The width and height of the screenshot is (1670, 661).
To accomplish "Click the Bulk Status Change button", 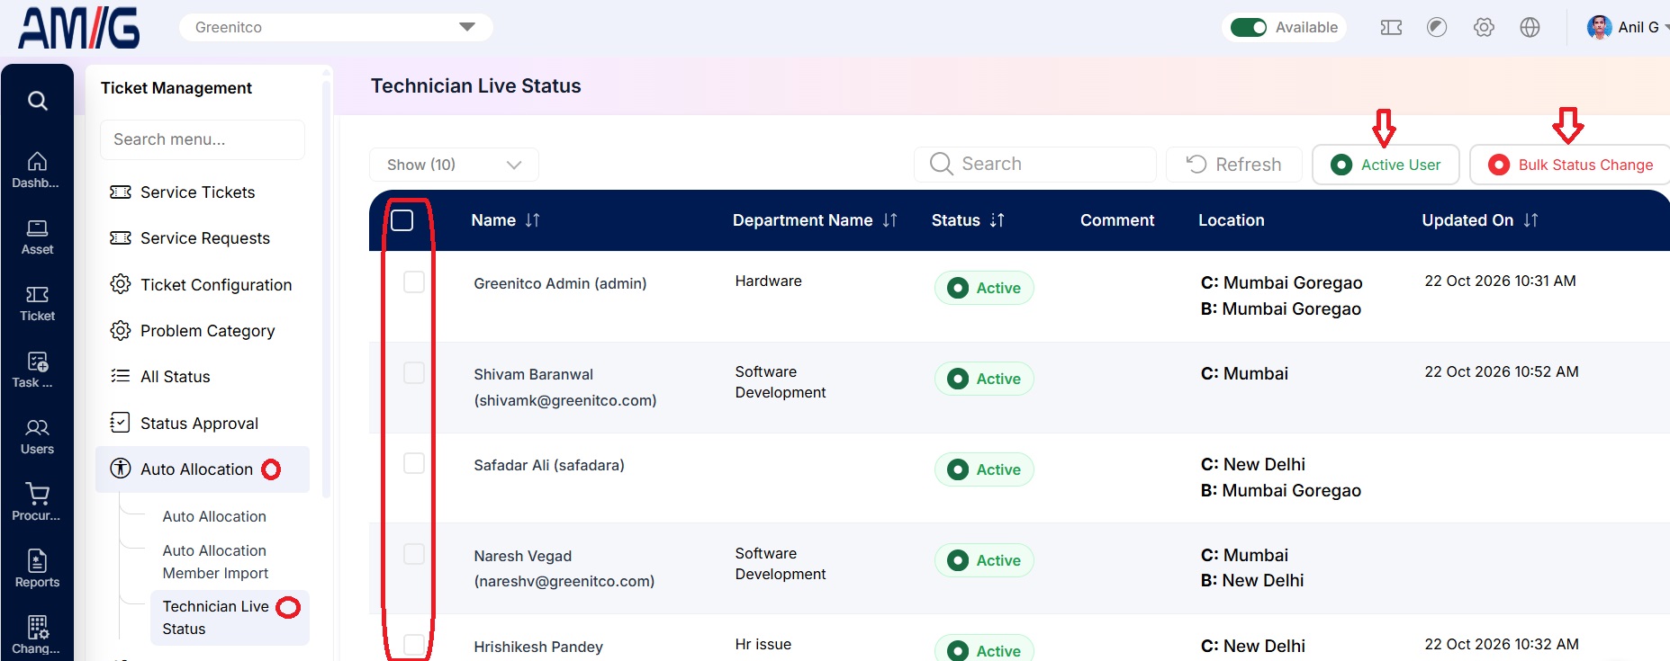I will click(1571, 165).
